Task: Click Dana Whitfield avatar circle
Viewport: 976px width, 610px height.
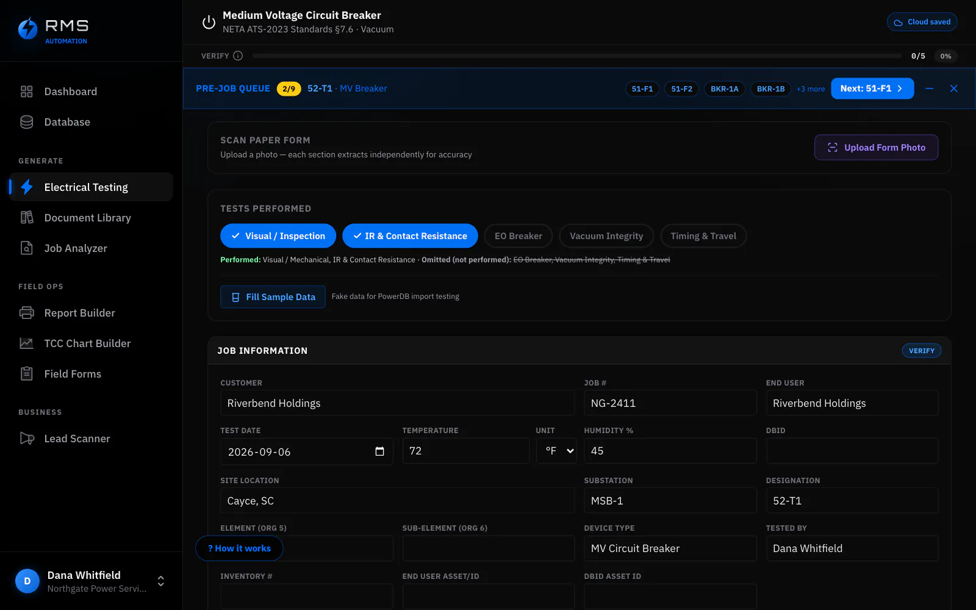Action: click(27, 581)
